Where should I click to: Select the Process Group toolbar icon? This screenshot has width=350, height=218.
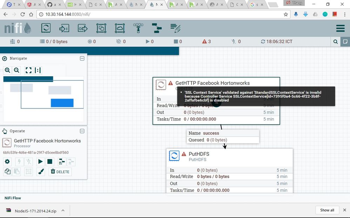101,28
